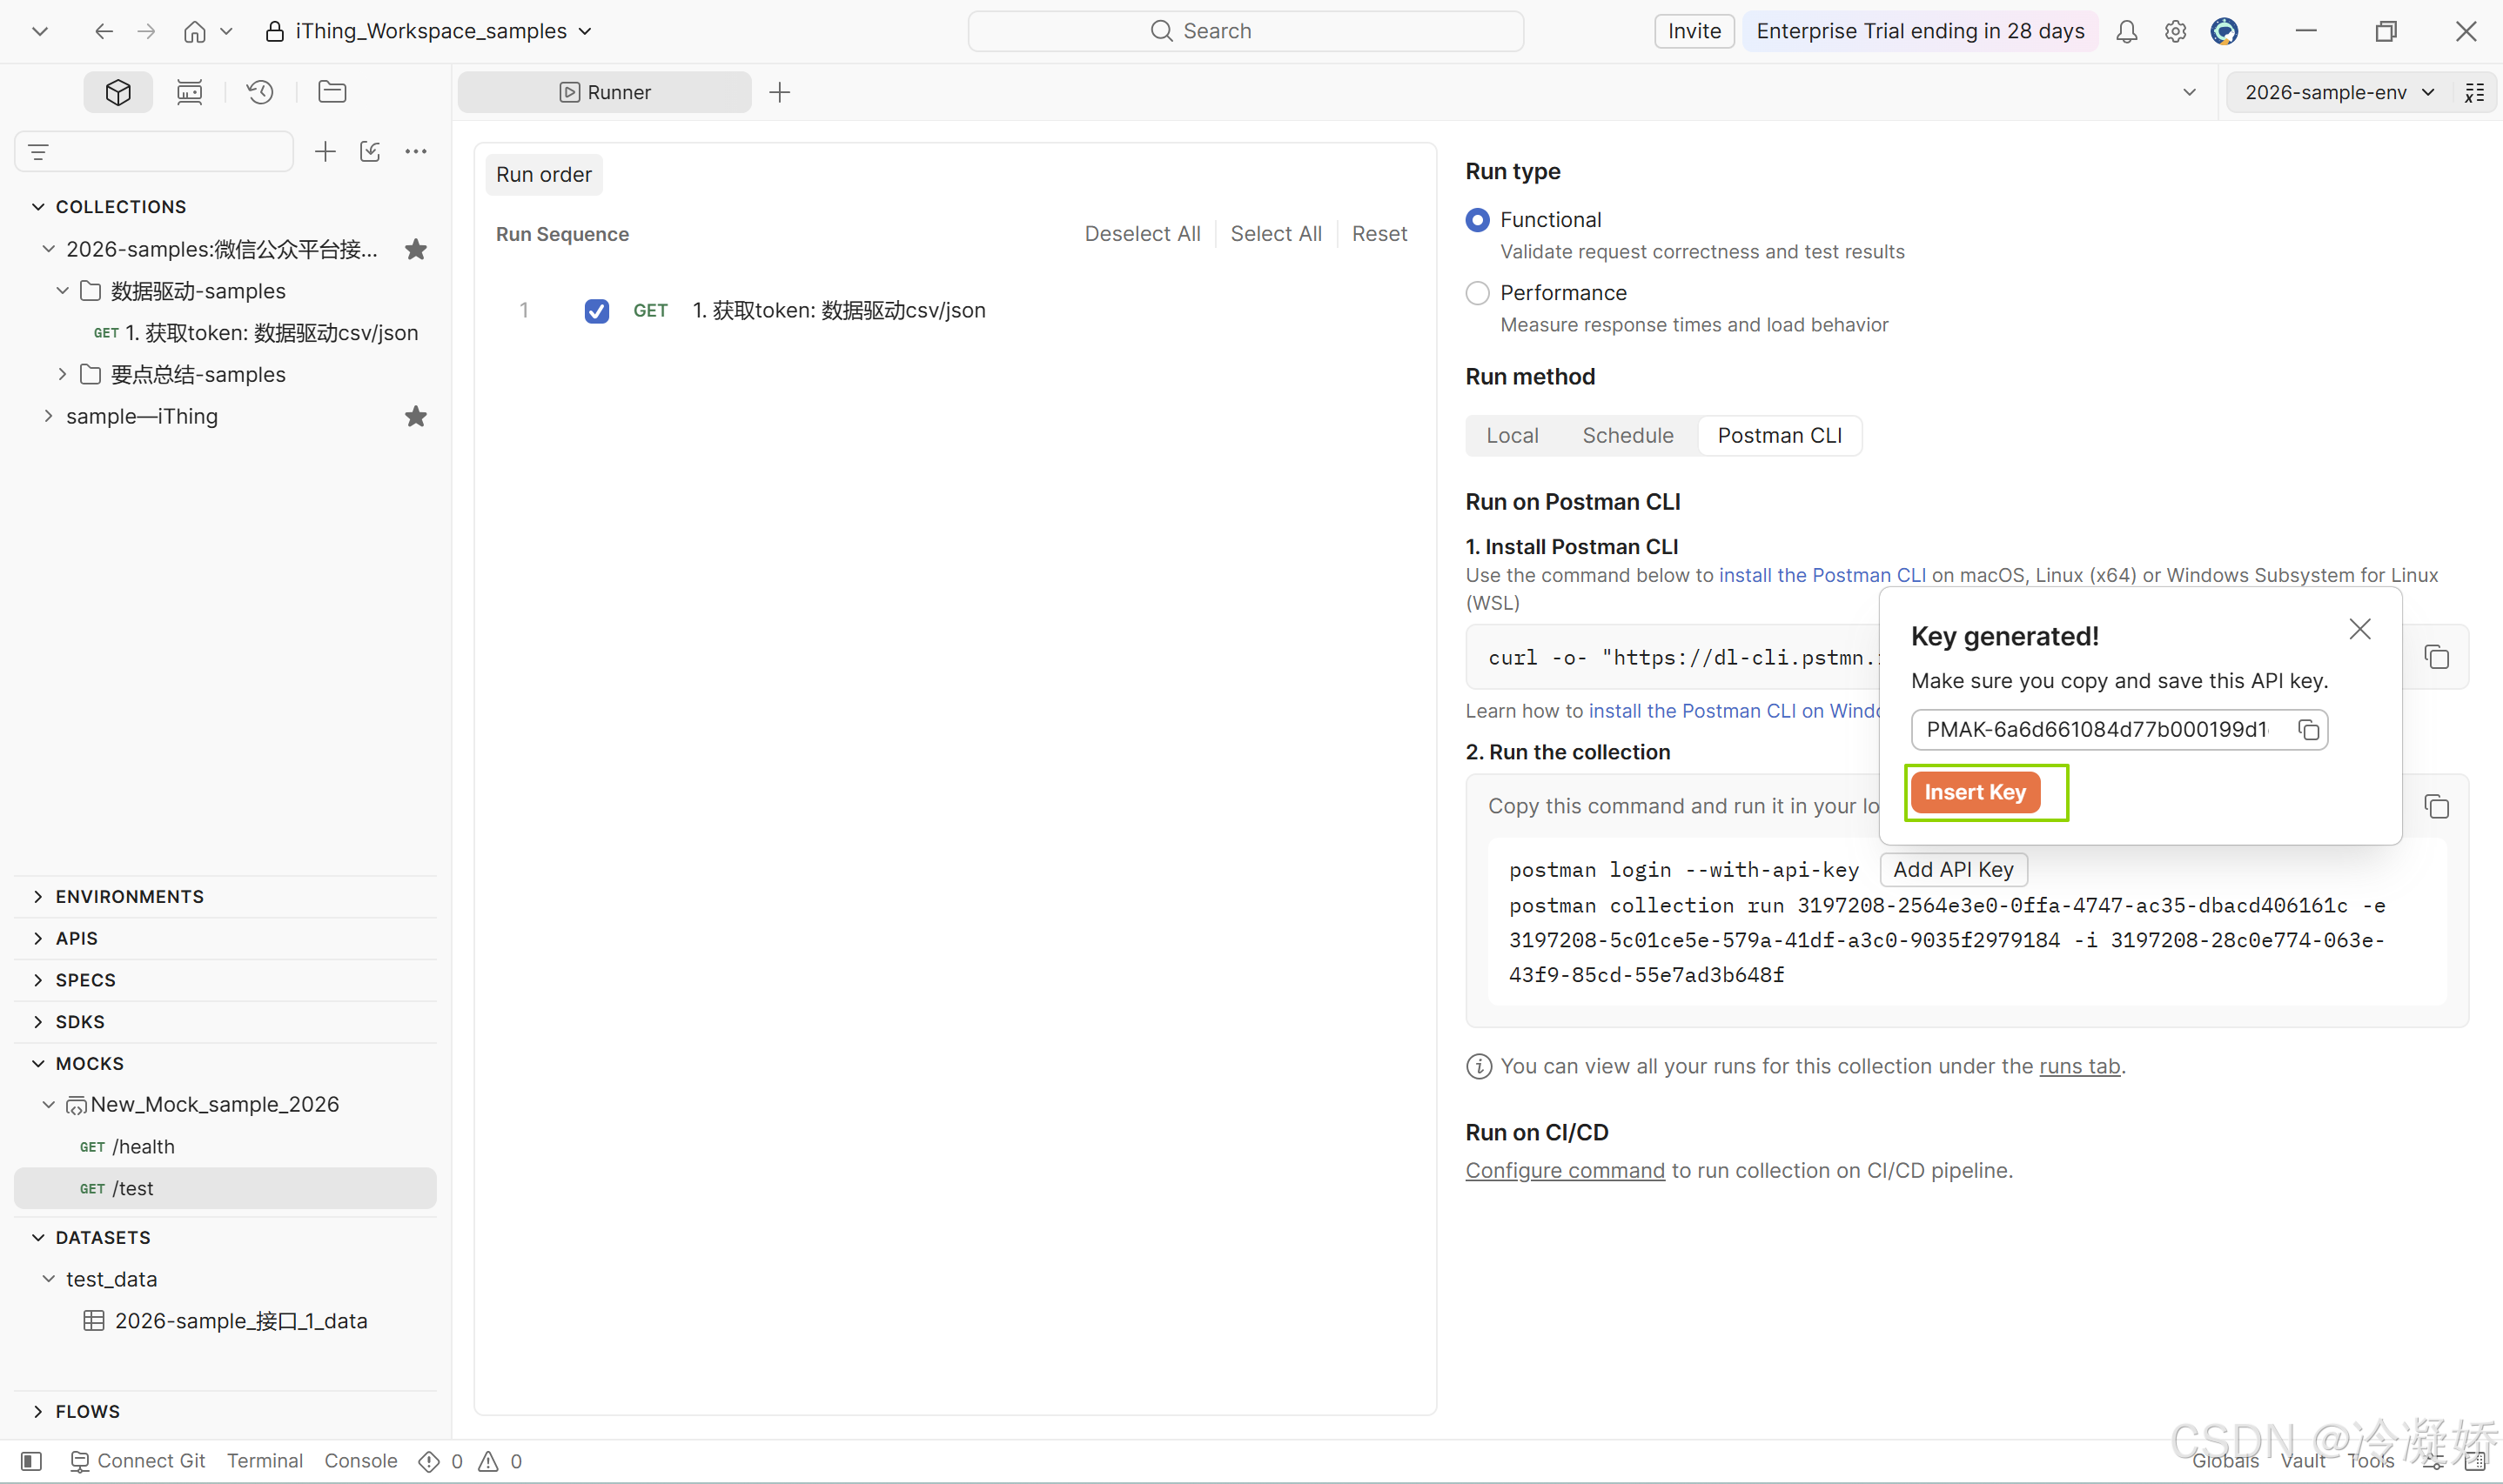Click the Invite button
This screenshot has height=1484, width=2503.
click(x=1694, y=31)
